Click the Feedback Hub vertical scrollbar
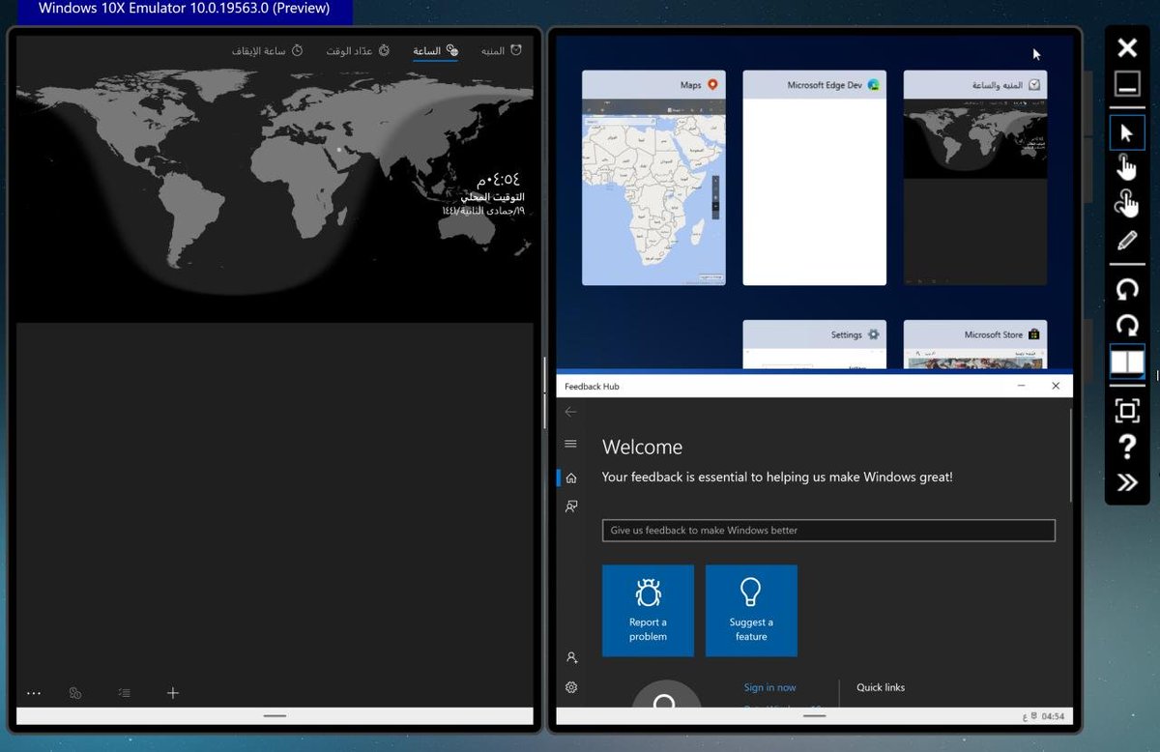 pos(1070,454)
